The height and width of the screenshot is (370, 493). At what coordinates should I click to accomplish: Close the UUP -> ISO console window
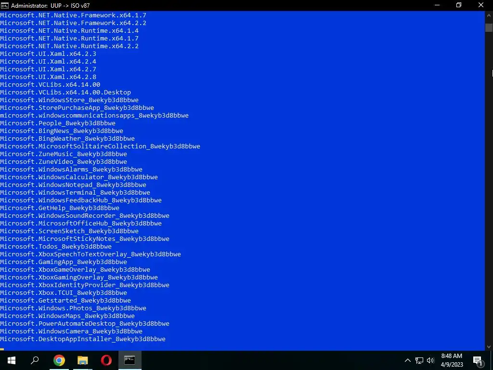click(x=481, y=5)
